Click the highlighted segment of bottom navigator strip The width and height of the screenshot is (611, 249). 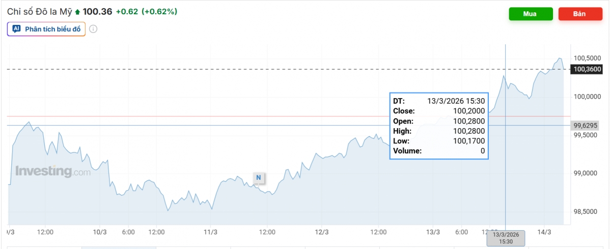coord(119,247)
